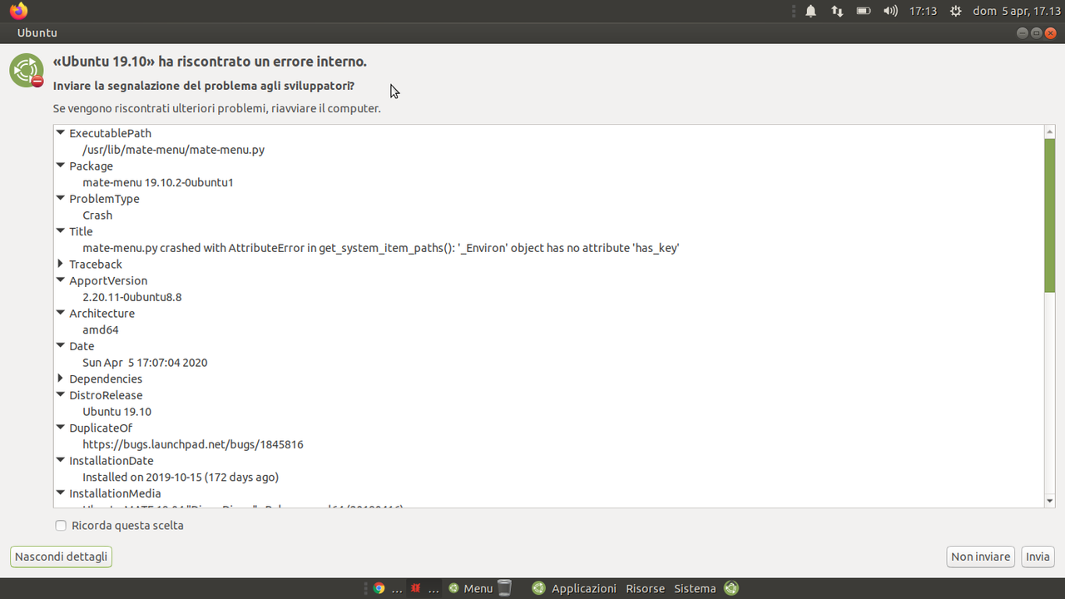Click the scrollbar up arrow in the details list
The height and width of the screenshot is (599, 1065).
(1049, 131)
